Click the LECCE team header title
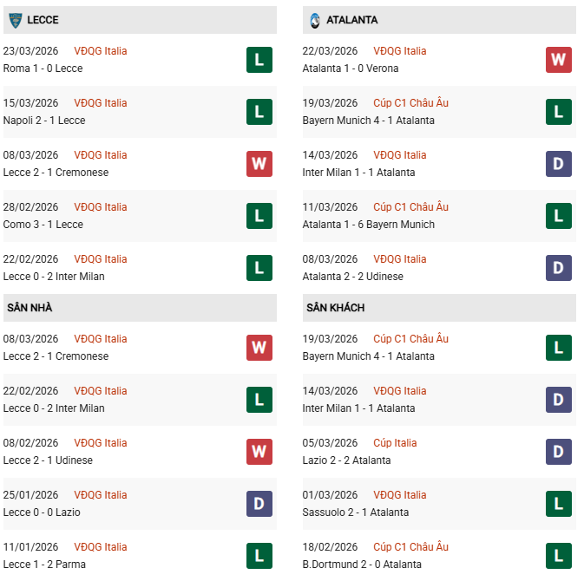 pos(43,20)
